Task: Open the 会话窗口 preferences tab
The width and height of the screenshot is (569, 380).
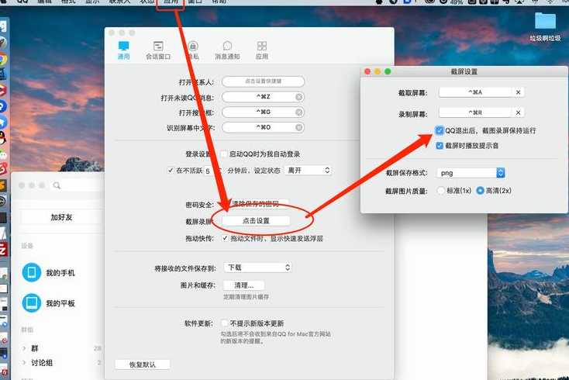Action: pyautogui.click(x=158, y=50)
